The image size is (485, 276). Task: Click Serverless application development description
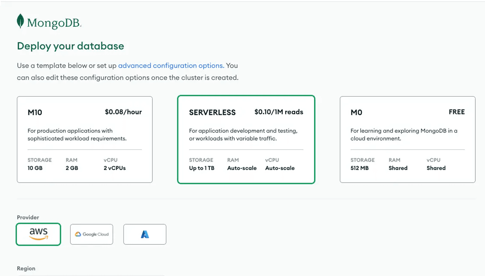tap(243, 135)
